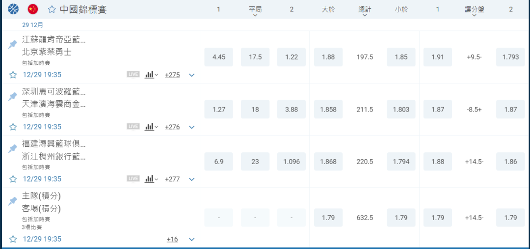Open +275 more markets link
530x249 pixels.
pyautogui.click(x=172, y=75)
